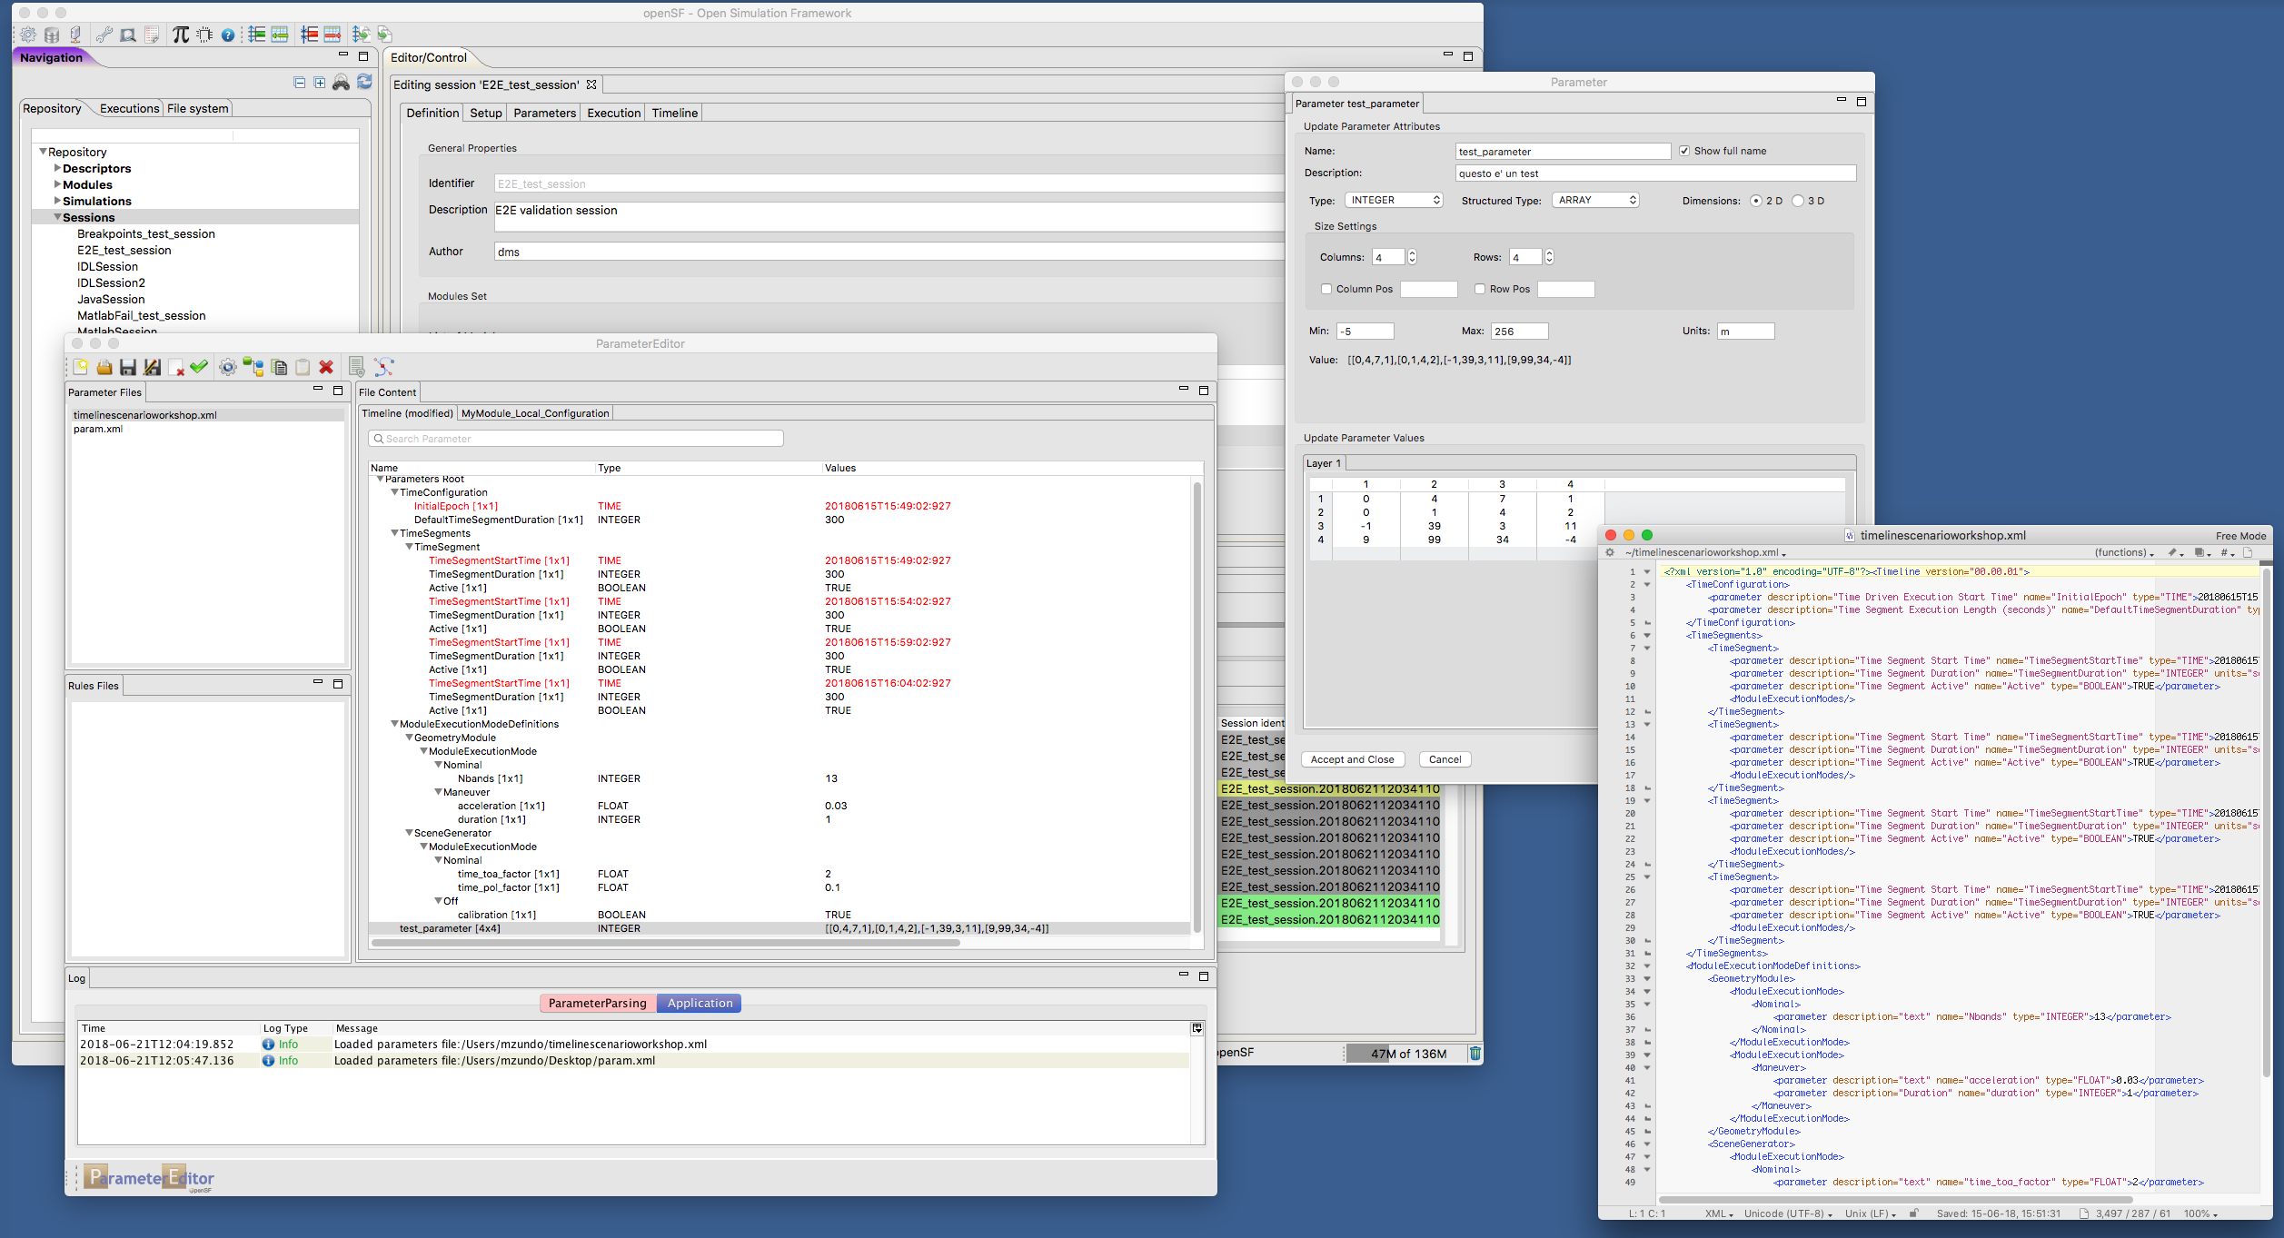Click the wrench tool icon in main toolbar
Image resolution: width=2284 pixels, height=1238 pixels.
(x=104, y=35)
